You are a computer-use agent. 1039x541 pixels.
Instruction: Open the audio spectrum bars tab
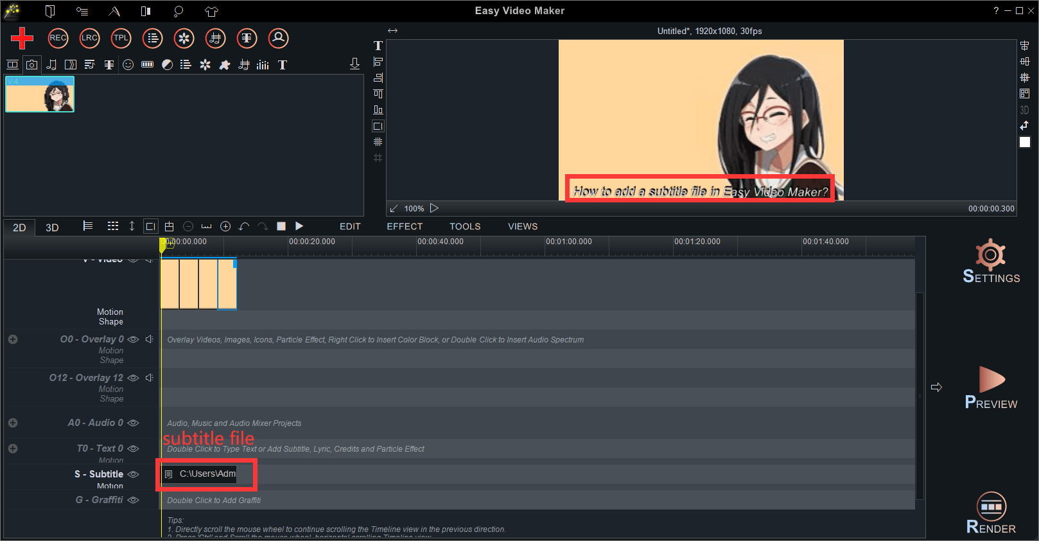pyautogui.click(x=263, y=64)
